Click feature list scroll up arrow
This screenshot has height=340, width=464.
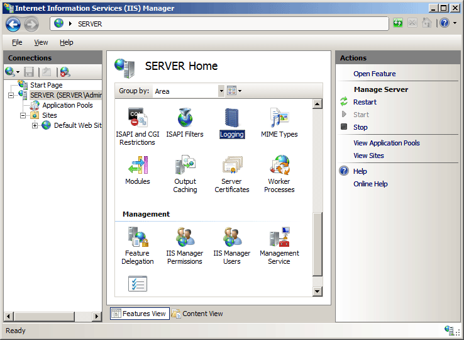coord(318,104)
